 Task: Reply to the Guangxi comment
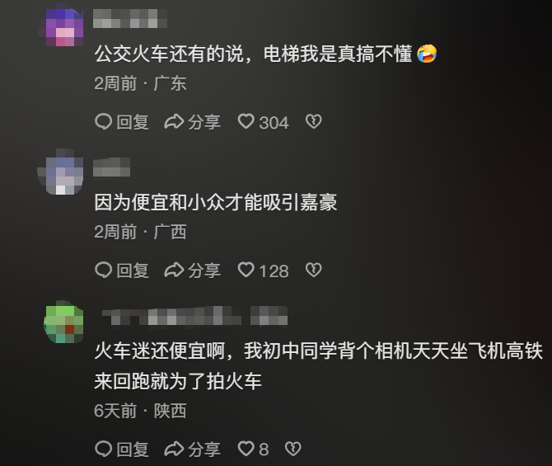[x=122, y=271]
